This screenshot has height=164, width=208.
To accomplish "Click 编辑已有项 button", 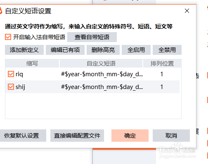I will point(65,50).
